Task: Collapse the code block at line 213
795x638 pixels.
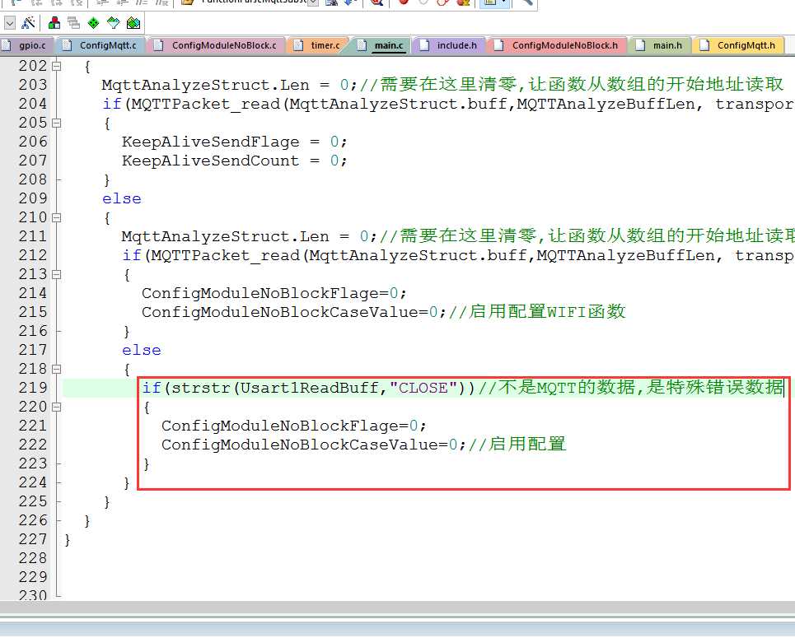Action: coord(57,274)
